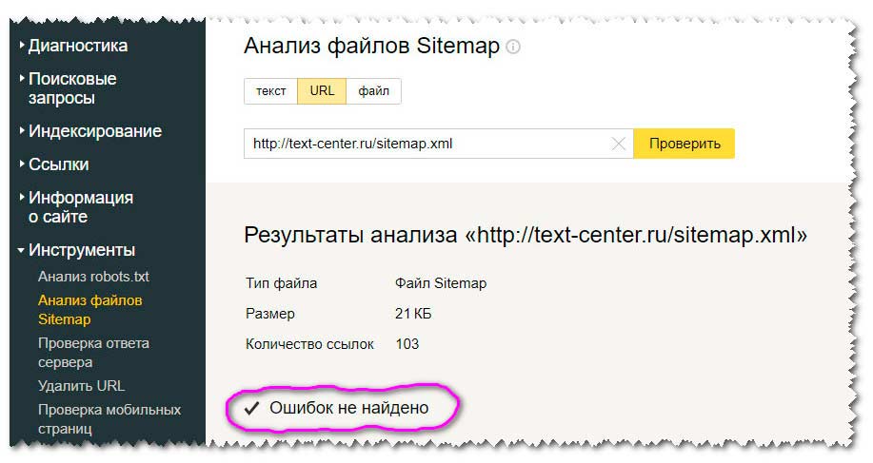
Task: Clear the sitemap URL field with X icon
Action: tap(618, 145)
